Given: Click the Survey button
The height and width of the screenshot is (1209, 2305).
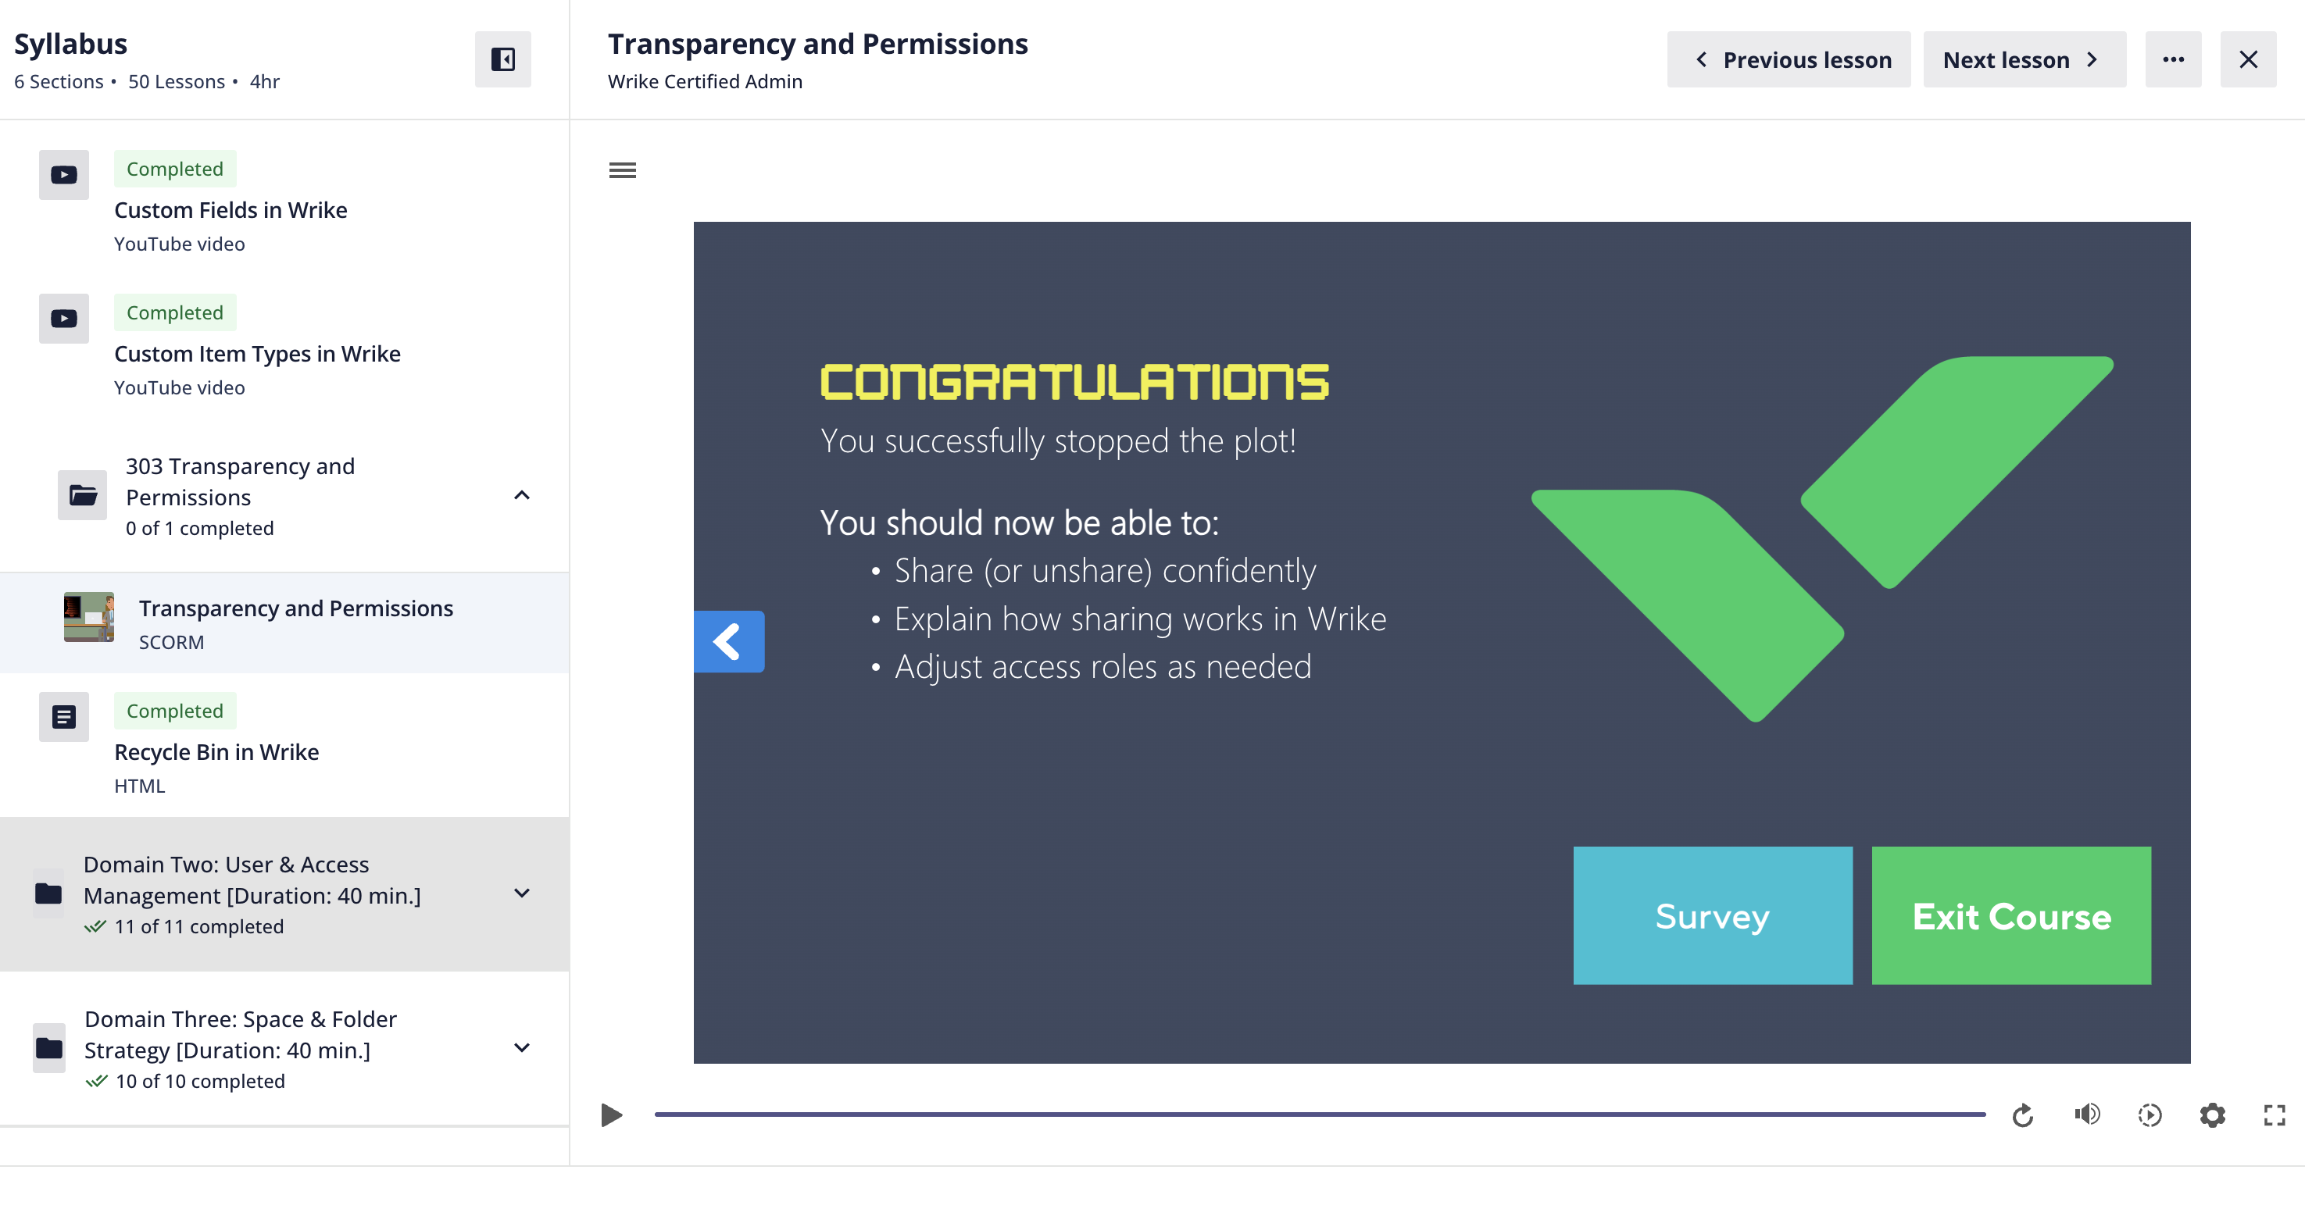Looking at the screenshot, I should [x=1712, y=915].
